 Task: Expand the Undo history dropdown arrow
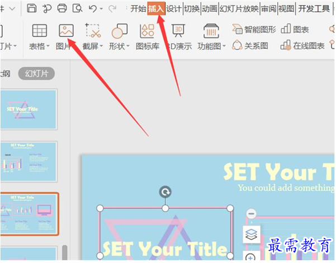pos(101,9)
